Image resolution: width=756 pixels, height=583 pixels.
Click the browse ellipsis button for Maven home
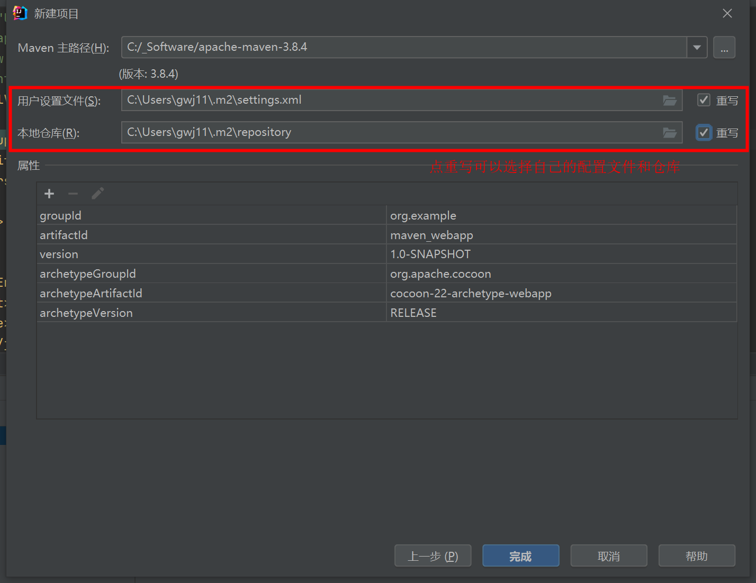click(x=724, y=48)
